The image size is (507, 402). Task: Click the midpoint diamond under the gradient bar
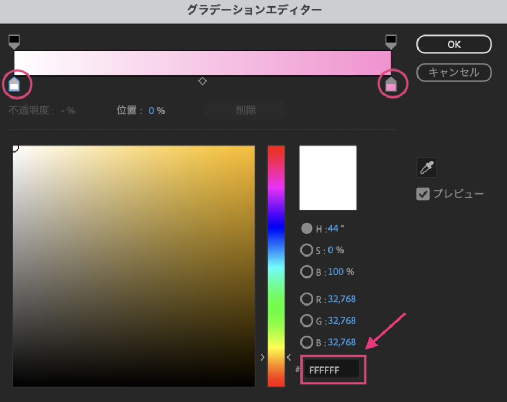(x=203, y=81)
